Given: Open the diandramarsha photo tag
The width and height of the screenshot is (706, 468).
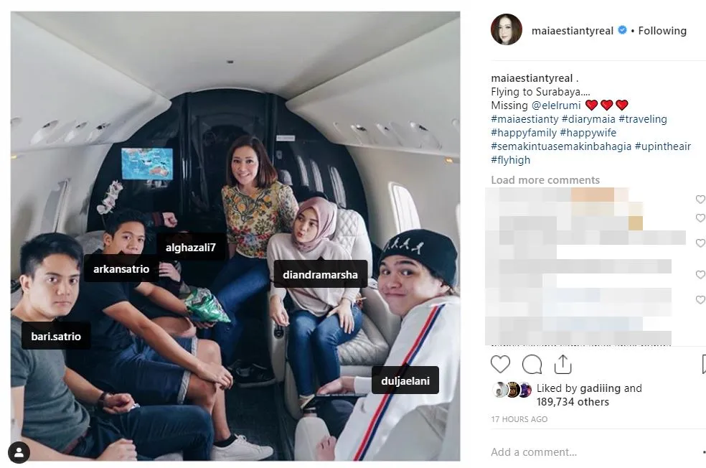Looking at the screenshot, I should (320, 274).
